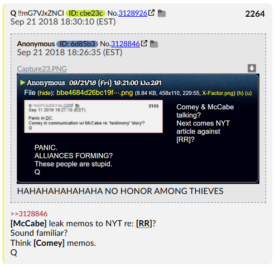Open Anonymous post number 3128846 link

pyautogui.click(x=126, y=44)
